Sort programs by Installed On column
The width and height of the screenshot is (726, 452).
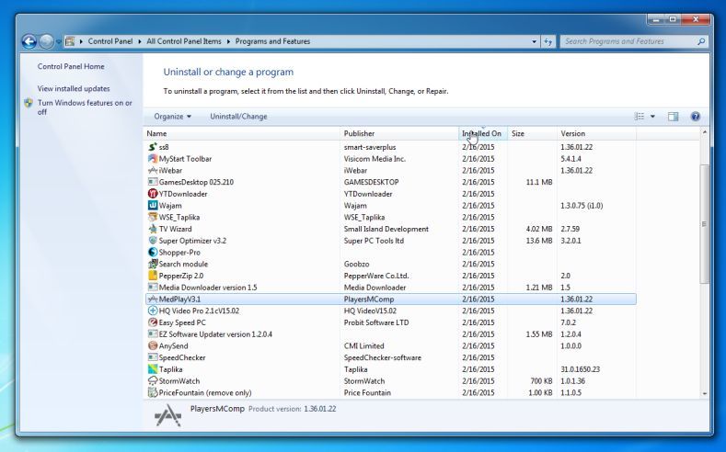tap(481, 134)
